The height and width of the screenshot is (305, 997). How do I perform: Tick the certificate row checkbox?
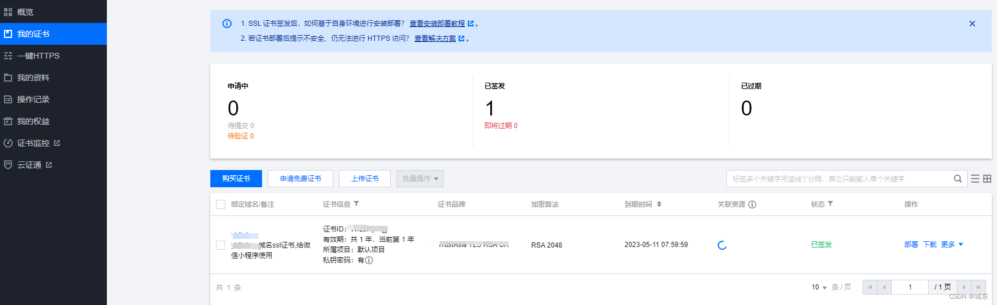pos(221,245)
